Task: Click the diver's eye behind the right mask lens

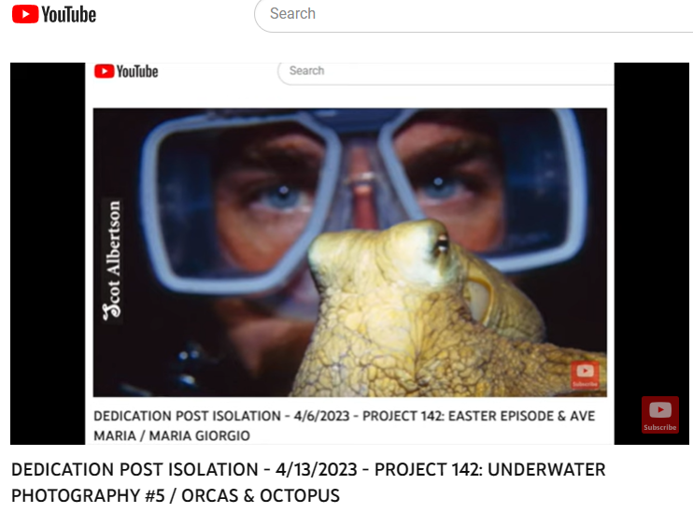Action: [442, 186]
